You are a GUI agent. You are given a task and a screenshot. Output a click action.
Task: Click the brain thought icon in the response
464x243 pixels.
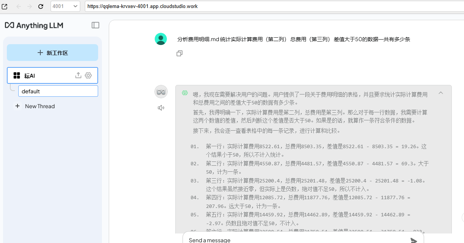pyautogui.click(x=185, y=93)
